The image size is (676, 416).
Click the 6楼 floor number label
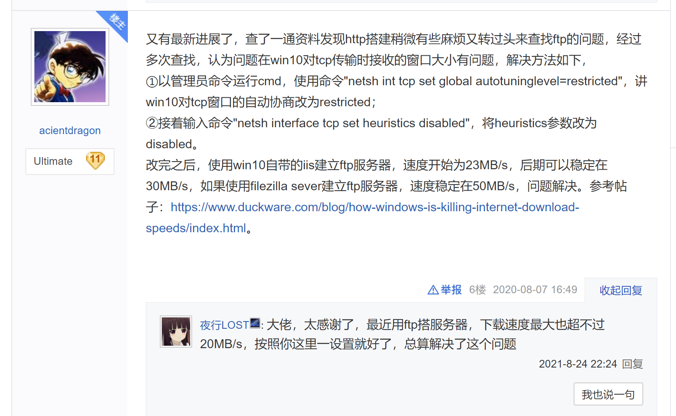(x=478, y=290)
